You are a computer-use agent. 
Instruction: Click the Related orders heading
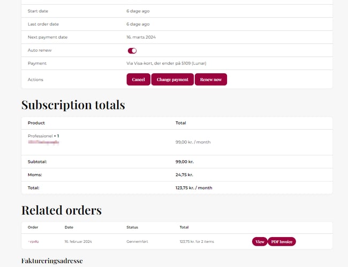pos(61,210)
